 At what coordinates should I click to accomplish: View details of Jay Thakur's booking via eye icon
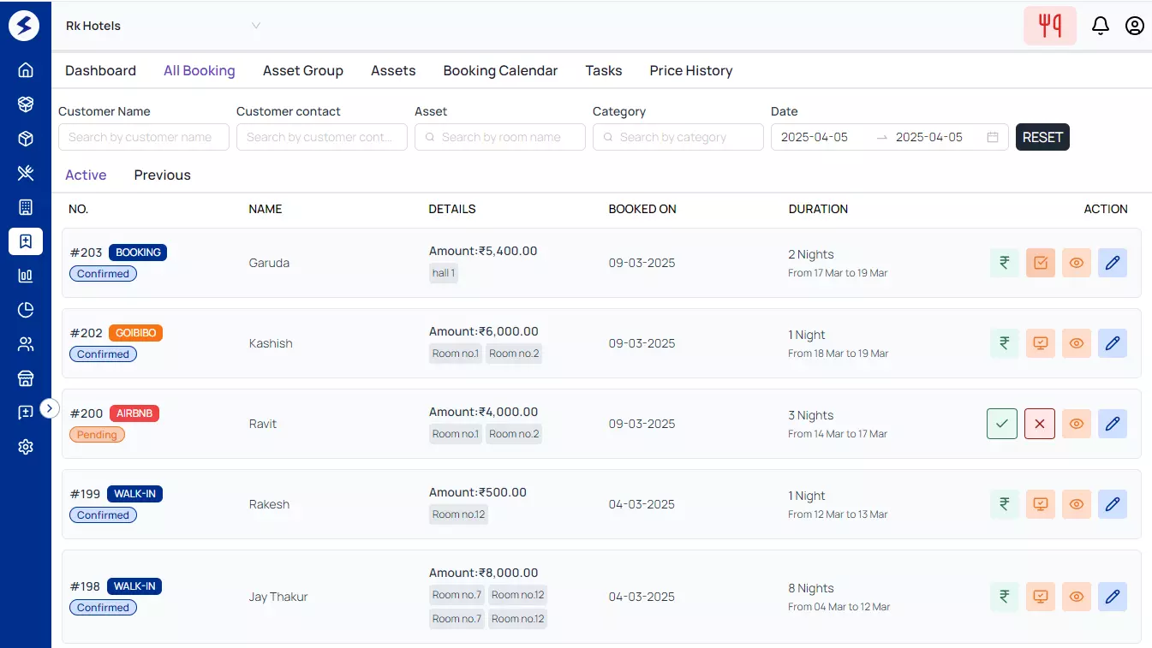pos(1076,597)
